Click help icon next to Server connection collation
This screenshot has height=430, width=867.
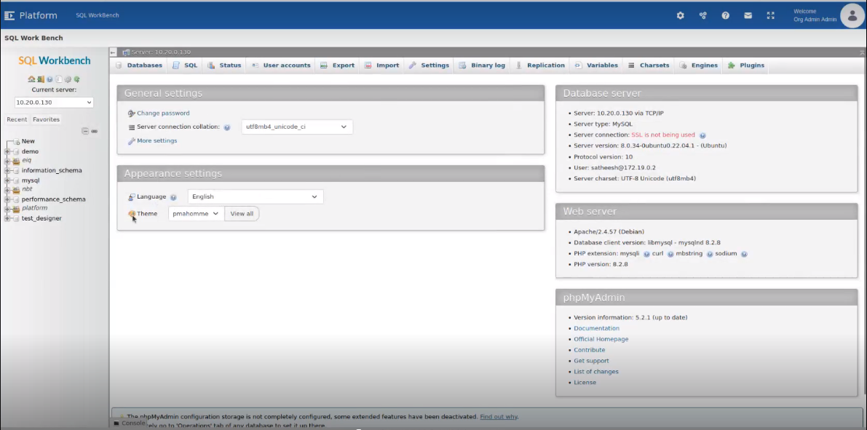[x=226, y=127]
